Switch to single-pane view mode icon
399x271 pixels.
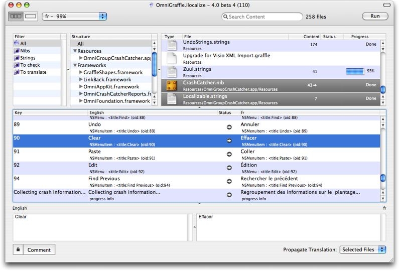pos(31,16)
